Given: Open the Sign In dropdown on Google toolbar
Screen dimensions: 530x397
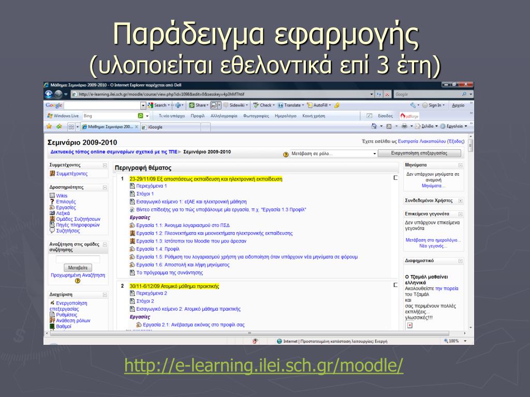Looking at the screenshot, I should click(x=444, y=105).
